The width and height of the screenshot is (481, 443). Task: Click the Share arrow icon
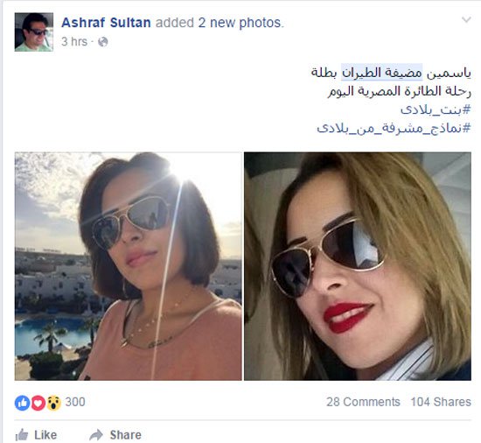(96, 435)
